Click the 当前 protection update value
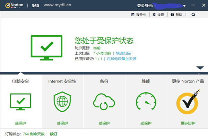Image resolution: width=208 pixels, height=139 pixels. click(97, 48)
